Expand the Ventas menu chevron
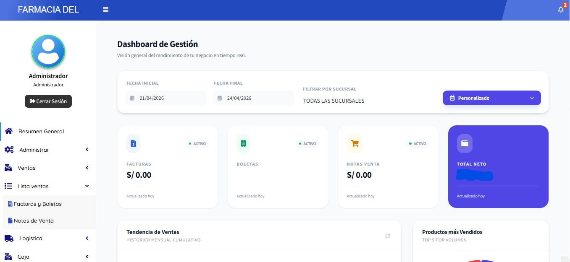The width and height of the screenshot is (570, 262). click(x=87, y=168)
